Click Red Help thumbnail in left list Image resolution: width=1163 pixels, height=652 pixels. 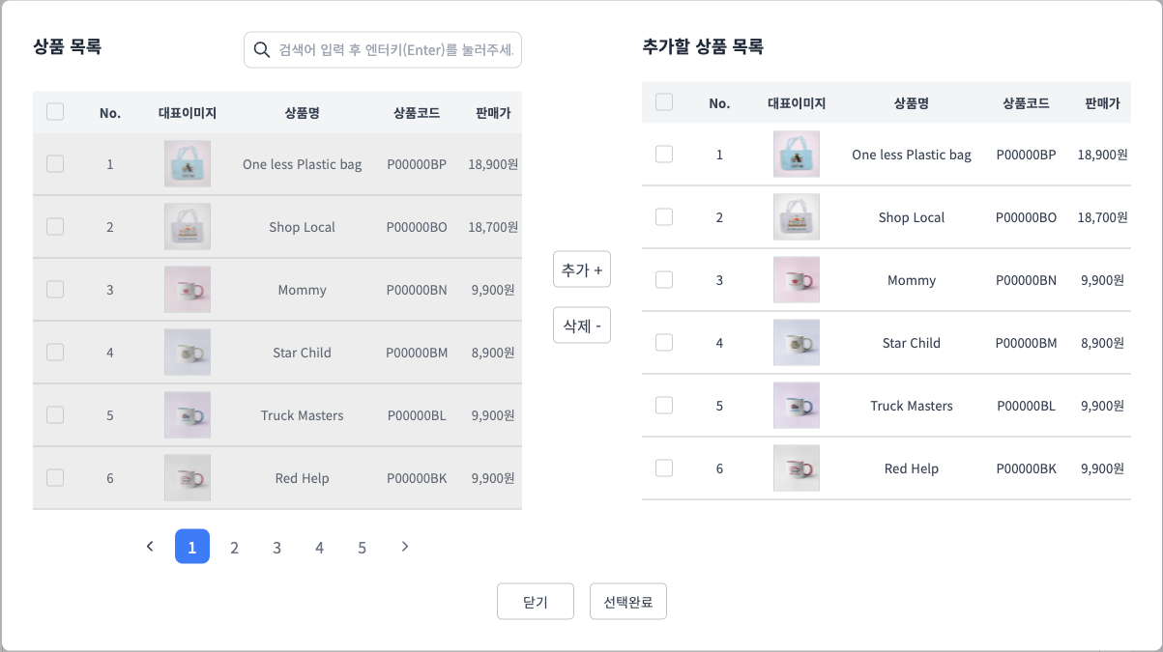(x=188, y=478)
